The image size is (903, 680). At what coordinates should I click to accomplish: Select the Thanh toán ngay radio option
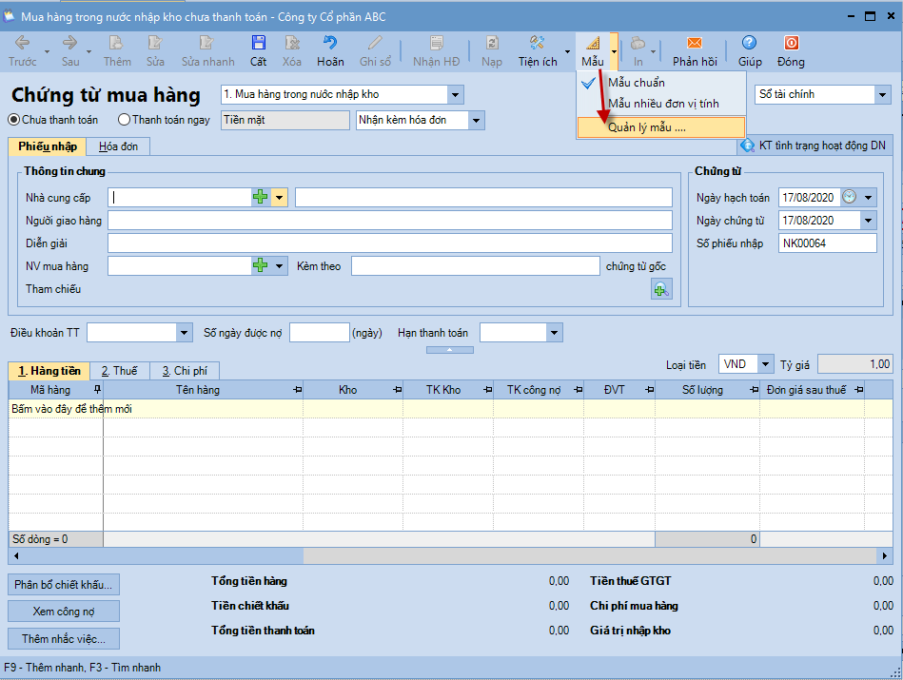pyautogui.click(x=124, y=120)
